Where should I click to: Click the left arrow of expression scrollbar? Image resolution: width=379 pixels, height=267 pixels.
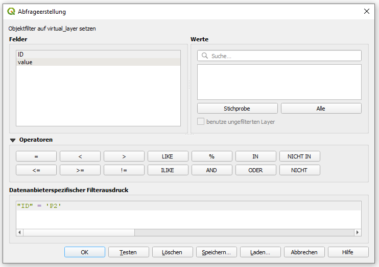coord(19,232)
